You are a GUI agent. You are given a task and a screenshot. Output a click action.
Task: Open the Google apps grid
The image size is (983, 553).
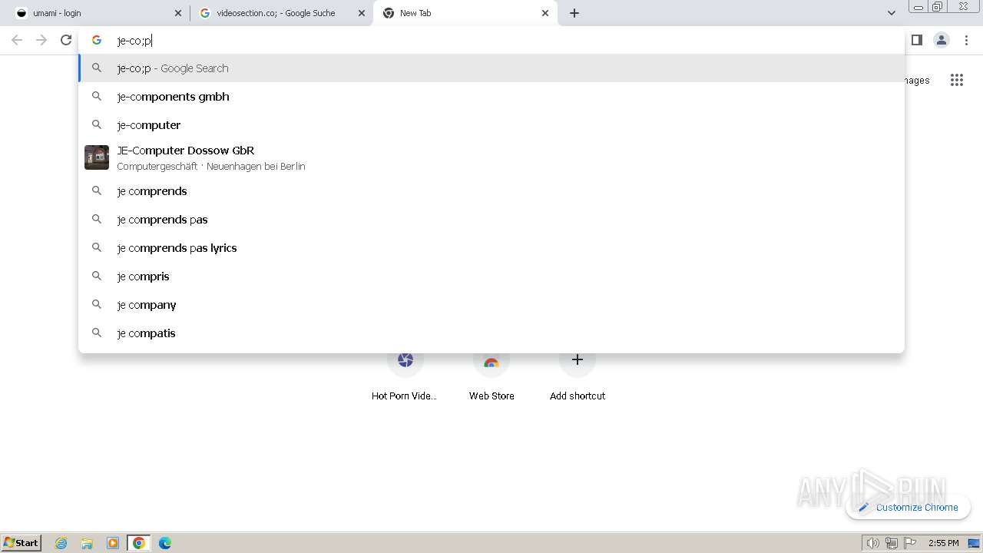coord(957,80)
